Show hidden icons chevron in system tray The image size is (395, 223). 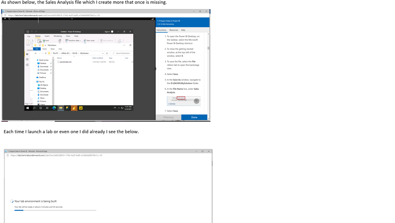(x=119, y=108)
